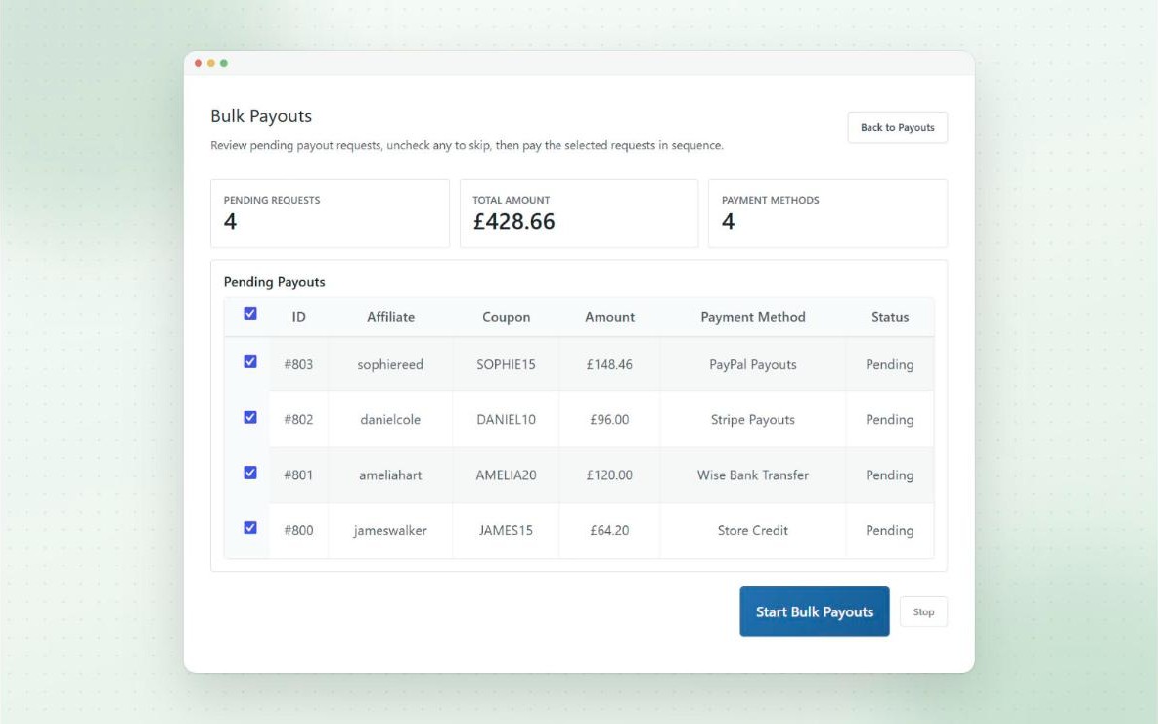1158x724 pixels.
Task: Click the green window maximize dot
Action: coord(223,63)
